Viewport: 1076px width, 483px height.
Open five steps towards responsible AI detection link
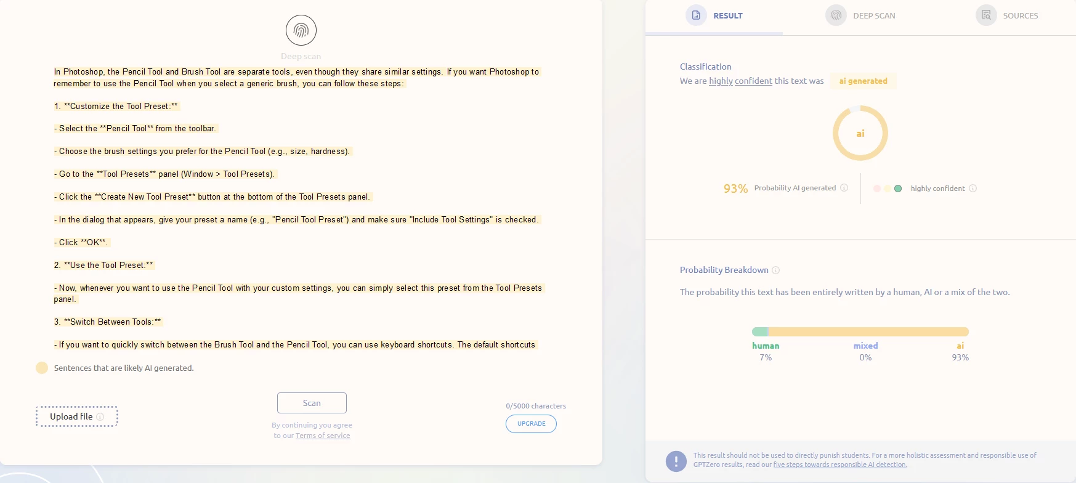(840, 465)
